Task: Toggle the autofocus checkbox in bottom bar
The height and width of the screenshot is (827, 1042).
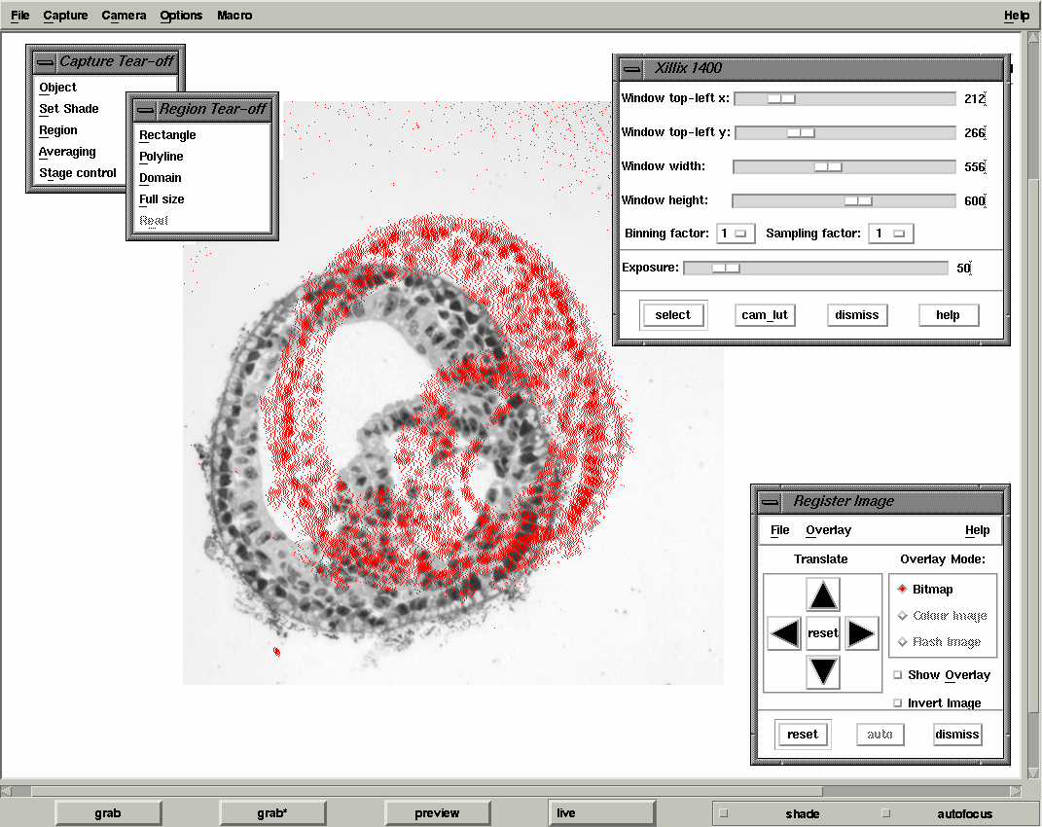Action: (885, 813)
